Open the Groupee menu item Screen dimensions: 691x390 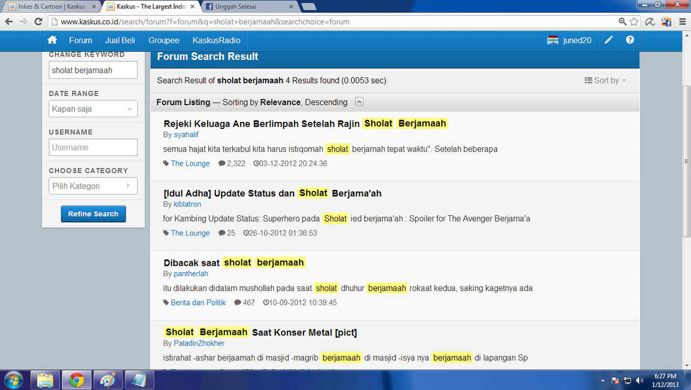[164, 40]
